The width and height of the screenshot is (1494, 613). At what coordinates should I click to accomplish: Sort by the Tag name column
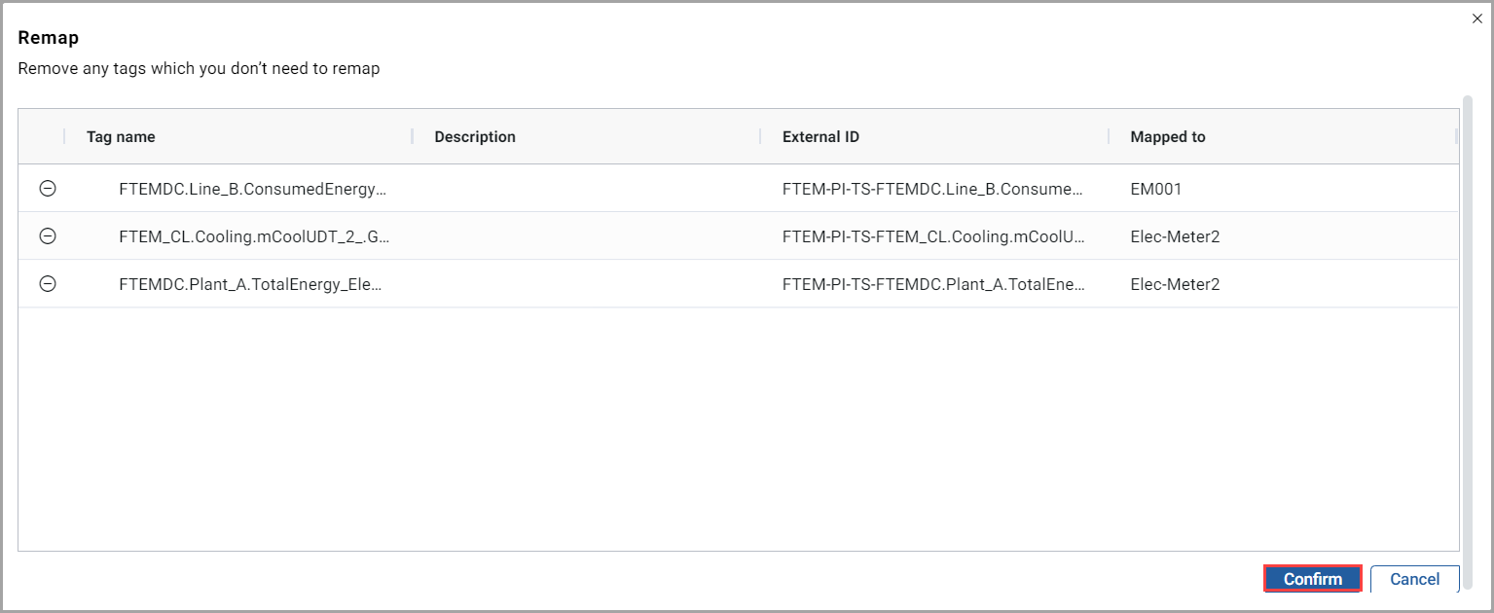coord(121,137)
